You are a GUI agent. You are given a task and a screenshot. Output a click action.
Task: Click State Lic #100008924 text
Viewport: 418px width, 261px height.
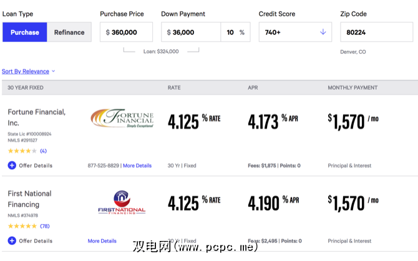click(29, 134)
